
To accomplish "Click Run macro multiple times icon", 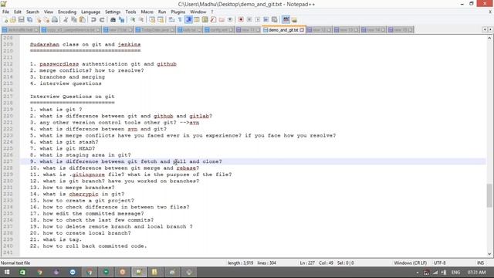I will coord(266,19).
